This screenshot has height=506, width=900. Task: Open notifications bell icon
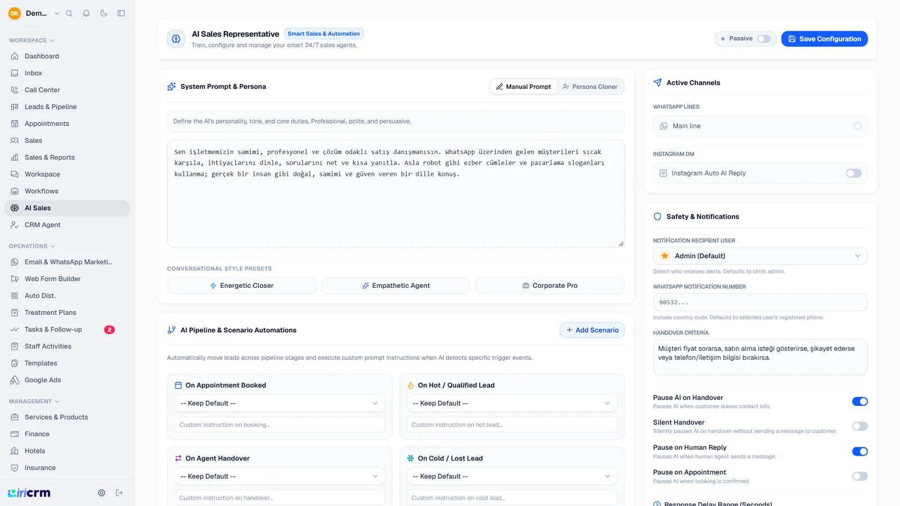pos(86,13)
